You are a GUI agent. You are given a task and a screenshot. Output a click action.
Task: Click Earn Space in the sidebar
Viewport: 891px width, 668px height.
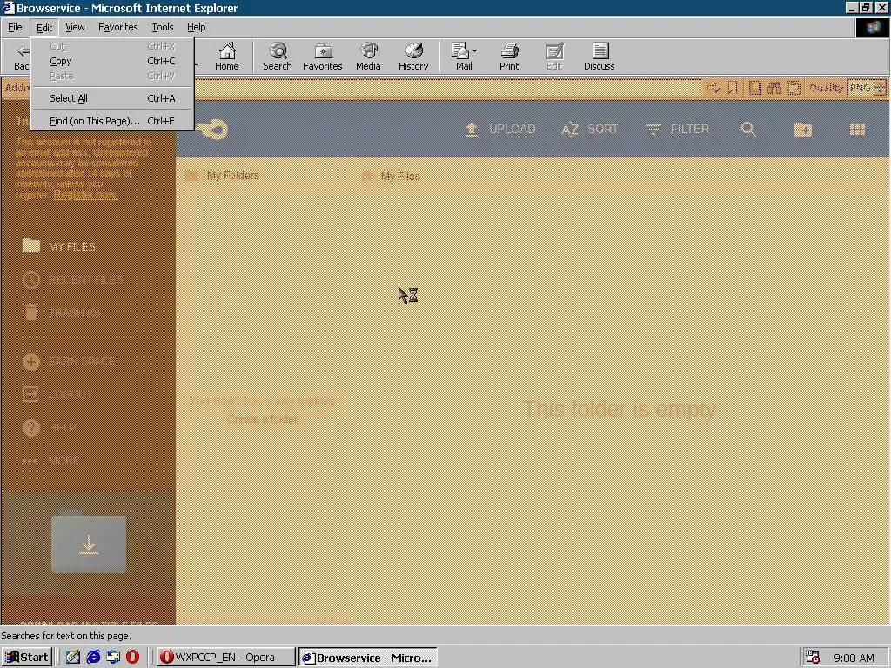[x=69, y=361]
